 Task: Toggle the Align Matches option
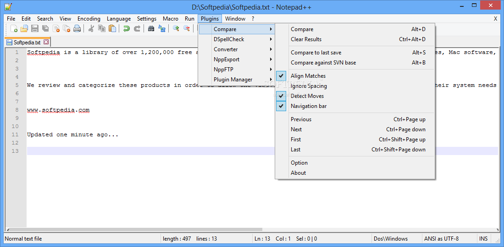point(355,76)
